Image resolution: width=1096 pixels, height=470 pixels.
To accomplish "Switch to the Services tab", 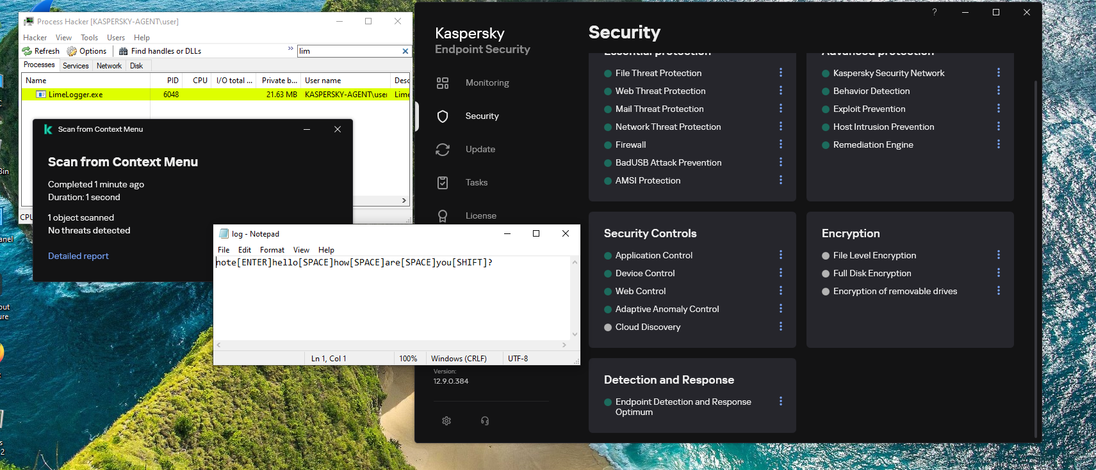I will point(76,66).
